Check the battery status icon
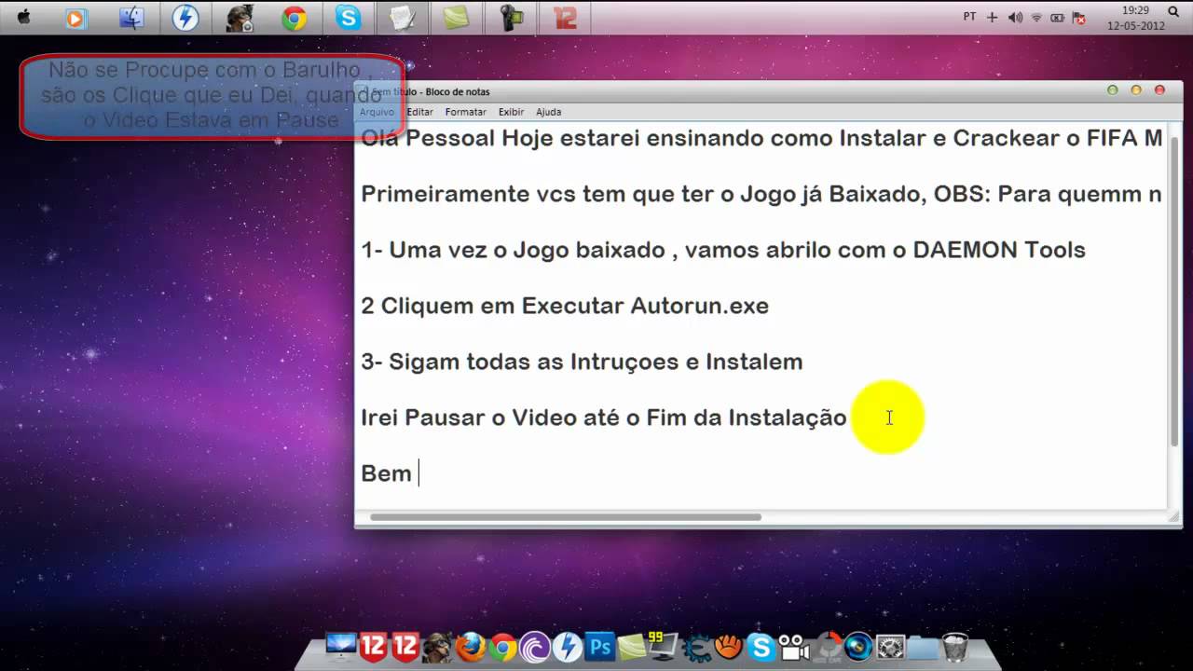1193x671 pixels. tap(1057, 17)
